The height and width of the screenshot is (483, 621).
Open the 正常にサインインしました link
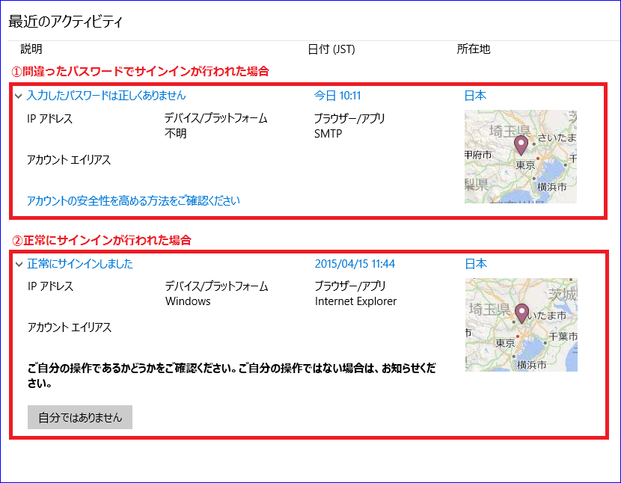[x=80, y=264]
